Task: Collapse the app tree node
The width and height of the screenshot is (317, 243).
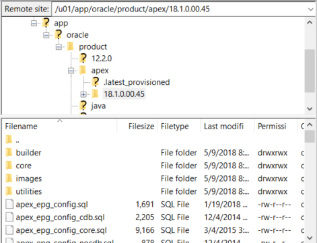Action: pos(34,23)
